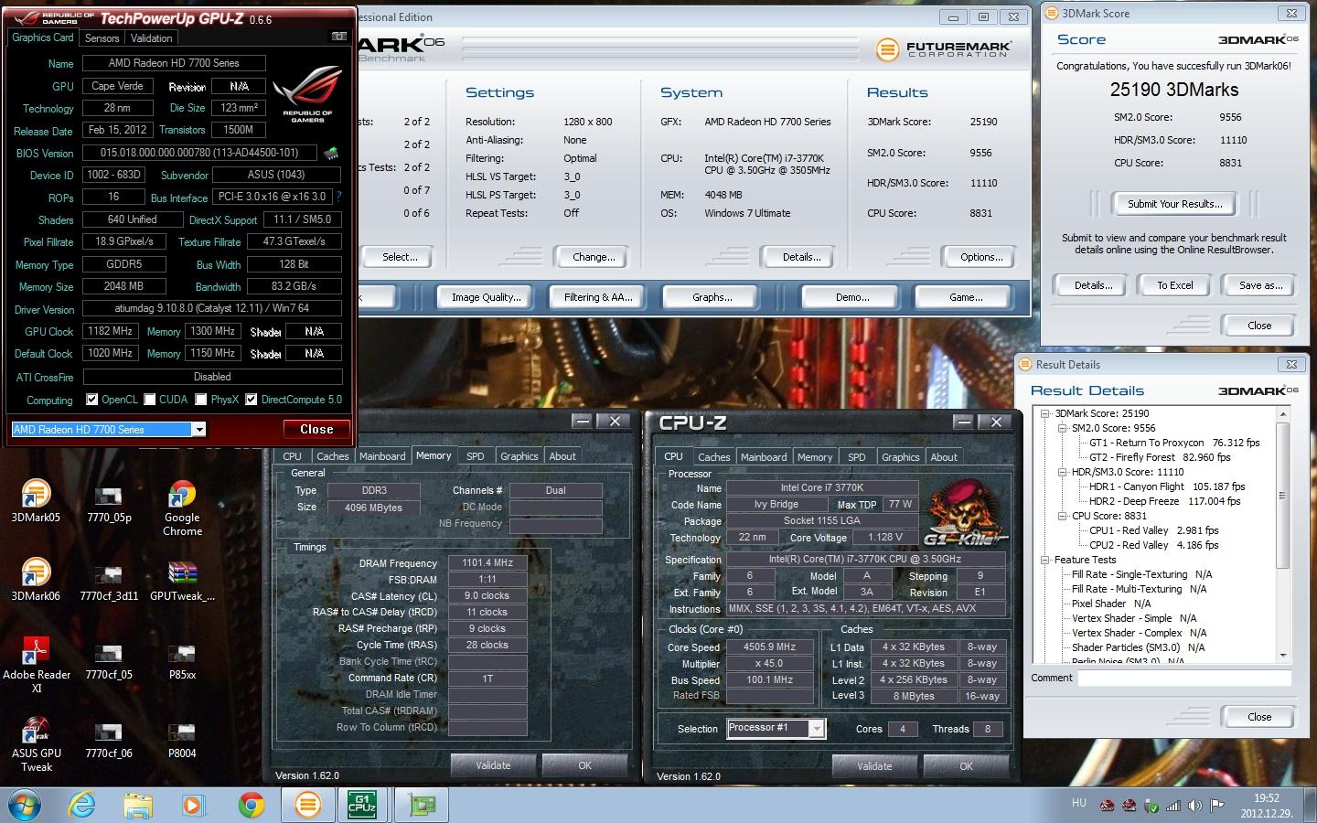The height and width of the screenshot is (823, 1317).
Task: Click the BIOS save chip icon in GPU-Z
Action: click(x=332, y=153)
